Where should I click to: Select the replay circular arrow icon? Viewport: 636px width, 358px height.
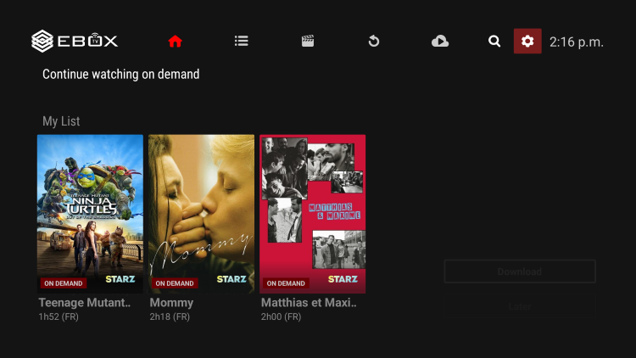point(374,41)
